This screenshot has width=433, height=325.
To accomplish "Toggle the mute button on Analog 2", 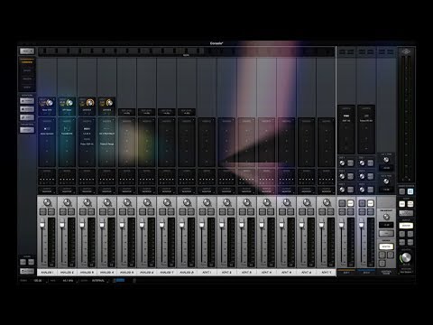I will 71,212.
